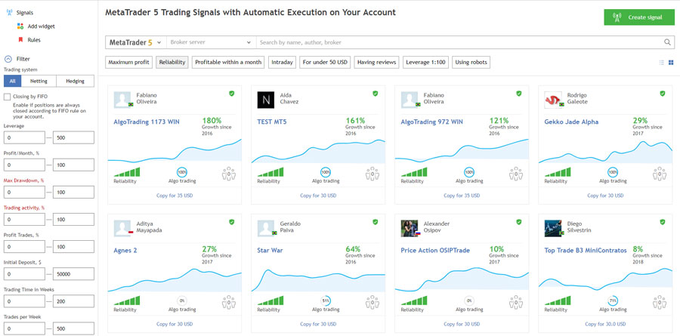The image size is (680, 336).
Task: Open Signals section icon in sidebar
Action: click(10, 13)
